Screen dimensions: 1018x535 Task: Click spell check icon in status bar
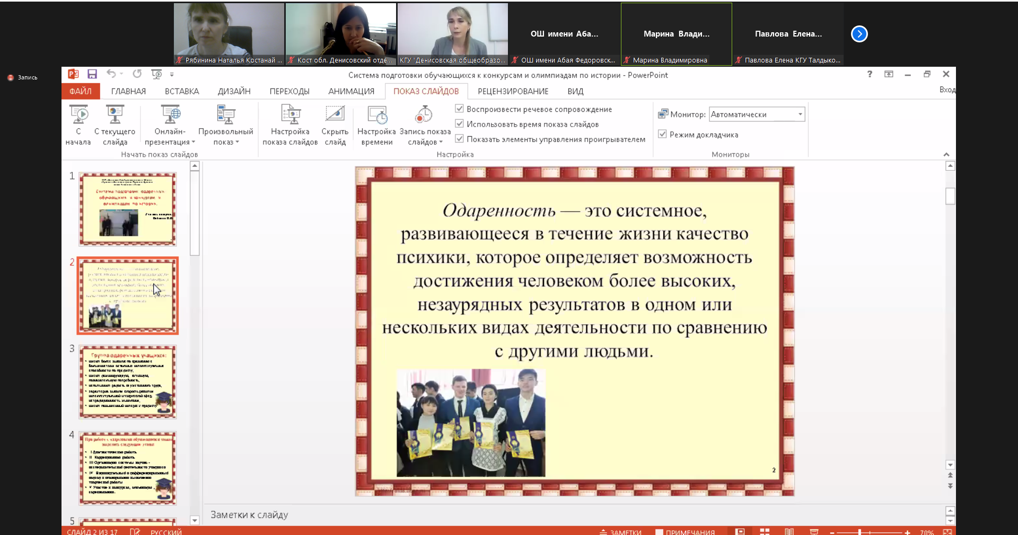pyautogui.click(x=135, y=531)
